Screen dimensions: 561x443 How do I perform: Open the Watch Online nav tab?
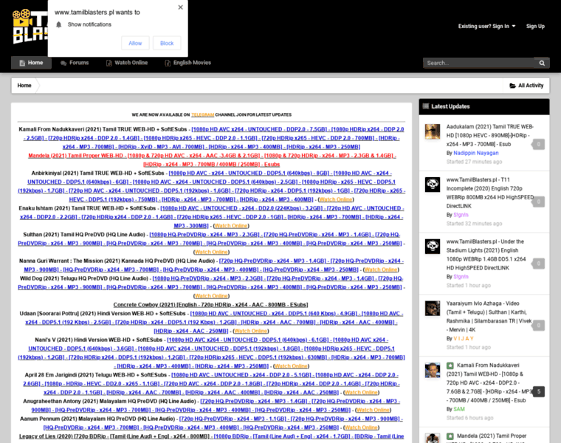point(127,63)
